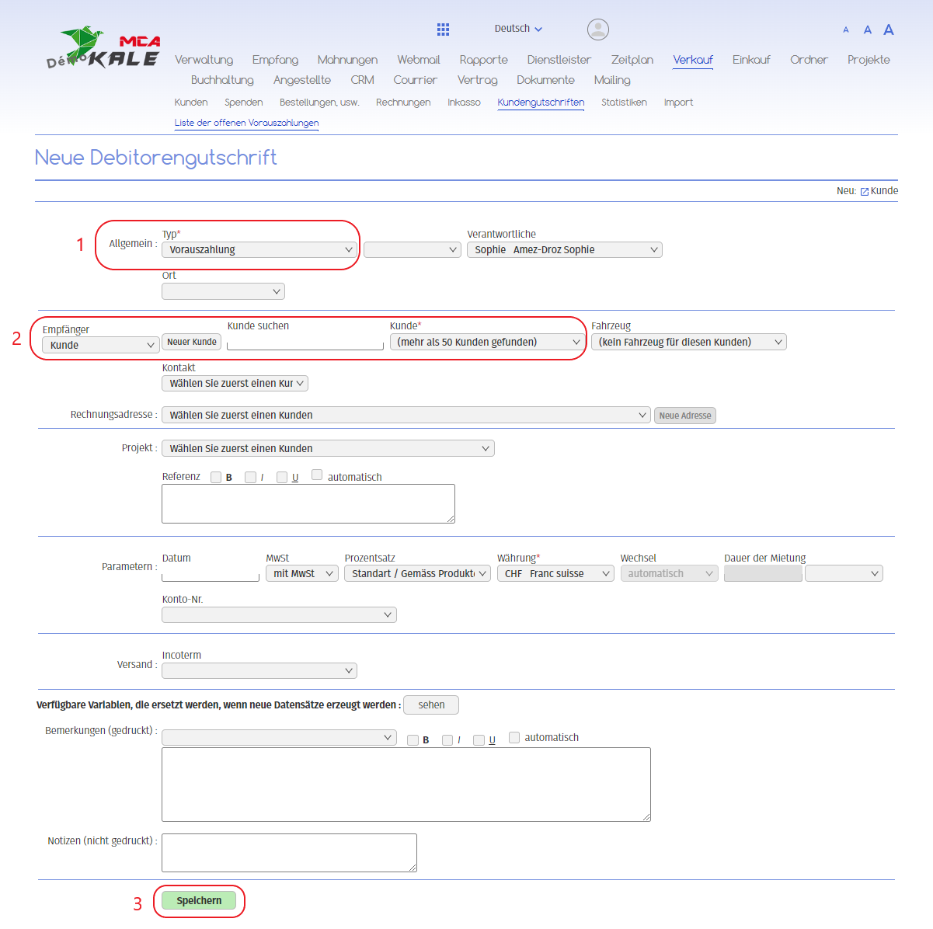Switch to the Rechnungen submenu
933x929 pixels.
[403, 103]
